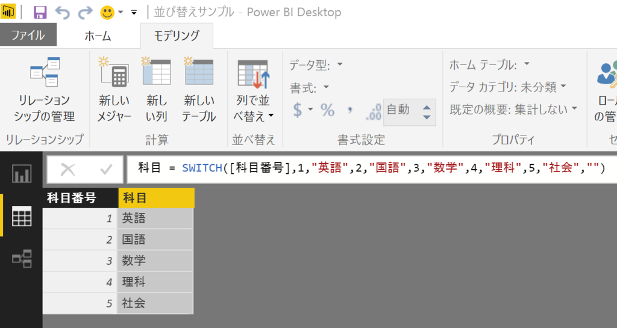Viewport: 617px width, 328px height.
Task: Create 新しいメジャー
Action: pos(114,89)
